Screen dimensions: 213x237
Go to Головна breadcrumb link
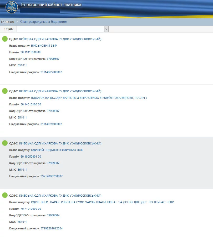[x=7, y=22]
